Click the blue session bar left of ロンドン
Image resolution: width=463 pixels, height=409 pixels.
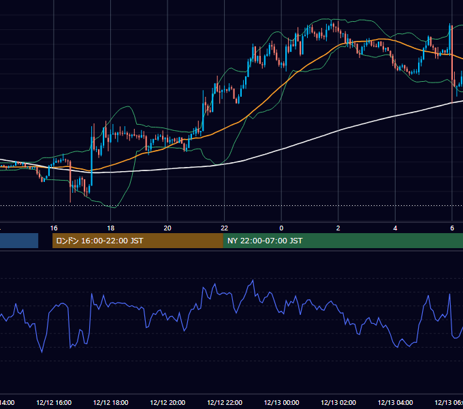19,241
